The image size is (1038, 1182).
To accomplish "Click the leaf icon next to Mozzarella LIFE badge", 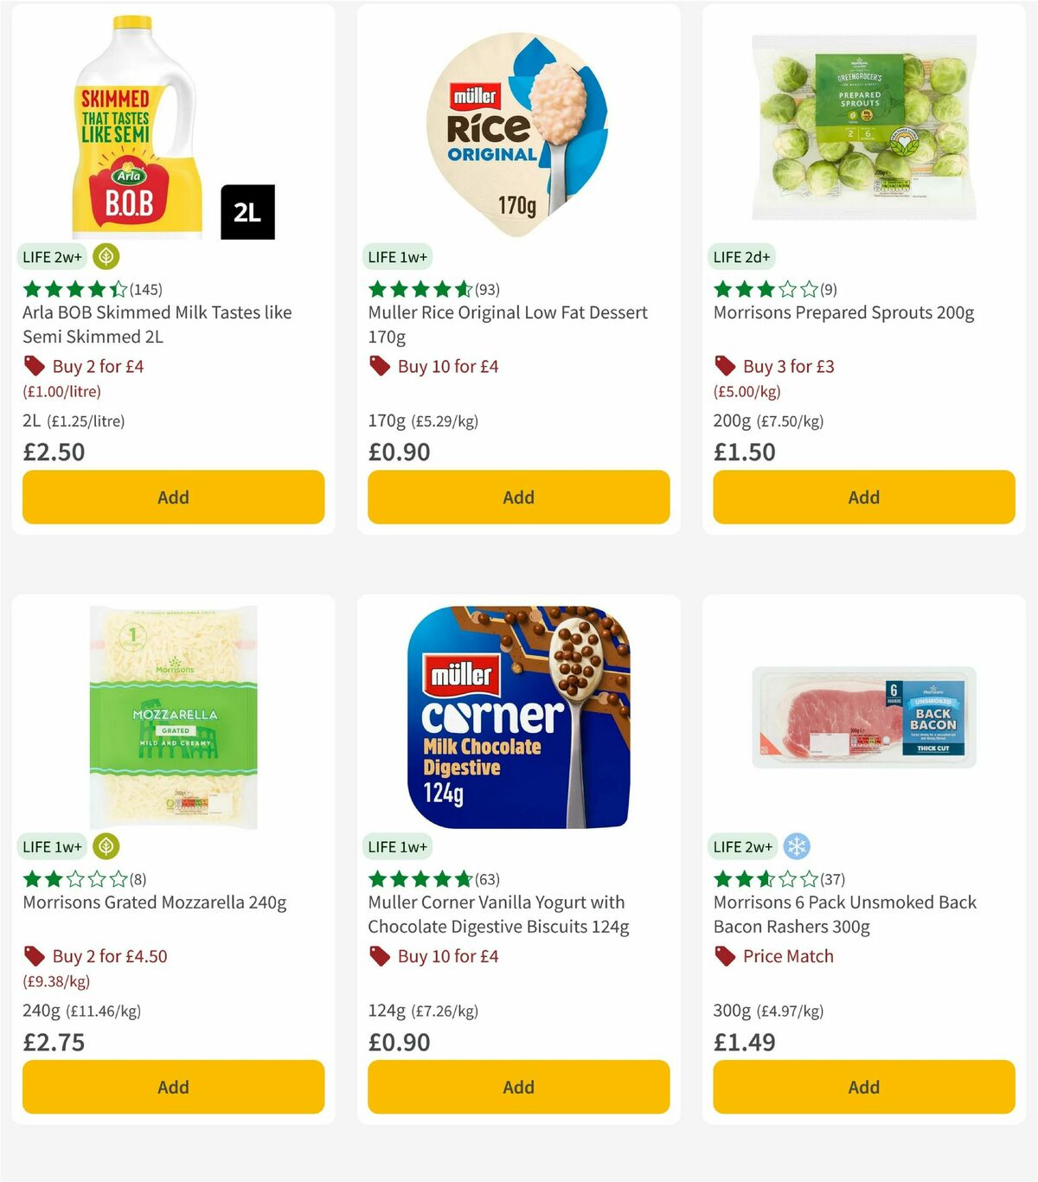I will point(105,847).
